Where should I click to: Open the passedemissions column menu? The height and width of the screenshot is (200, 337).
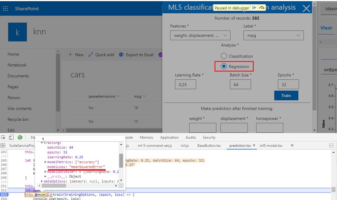(x=118, y=96)
